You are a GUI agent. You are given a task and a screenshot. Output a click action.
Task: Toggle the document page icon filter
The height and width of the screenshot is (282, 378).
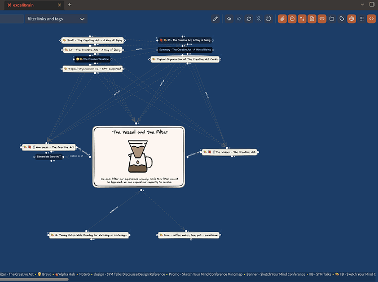[x=312, y=19]
